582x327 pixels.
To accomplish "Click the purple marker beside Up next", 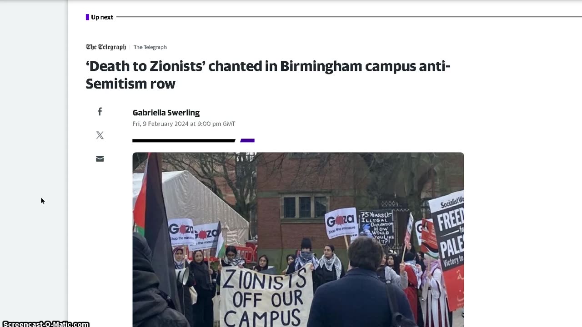I will click(87, 17).
